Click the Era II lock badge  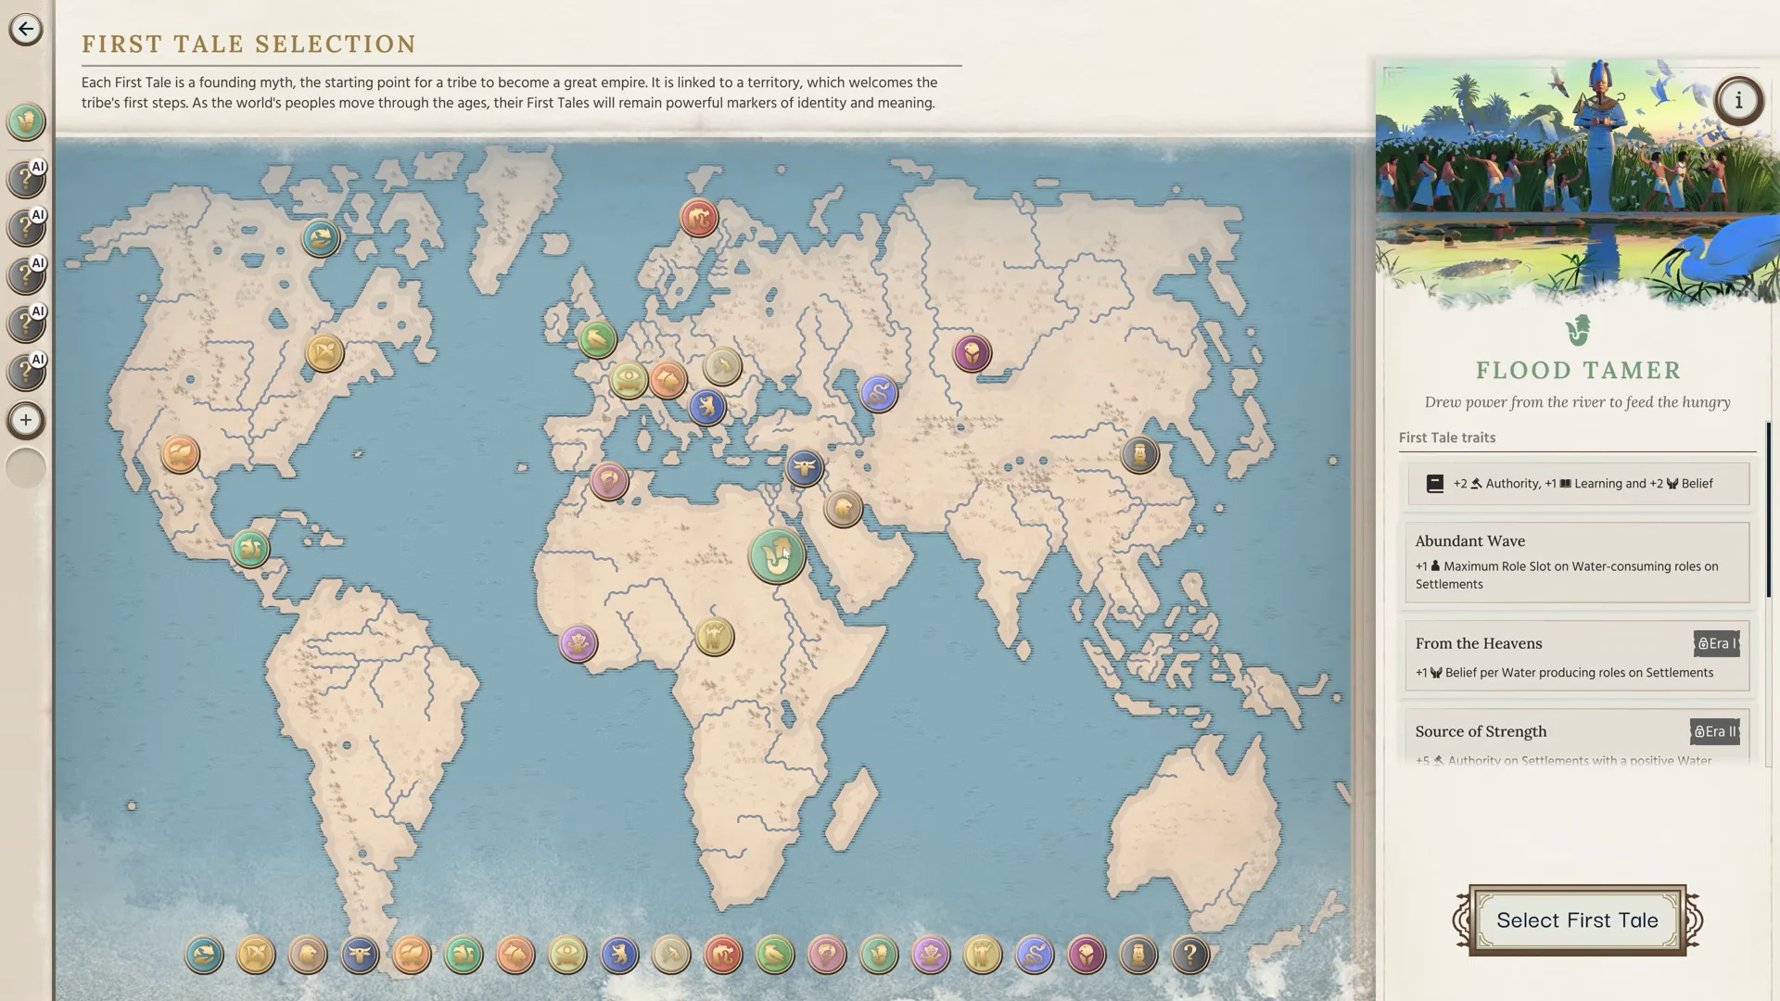click(x=1715, y=731)
